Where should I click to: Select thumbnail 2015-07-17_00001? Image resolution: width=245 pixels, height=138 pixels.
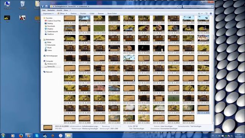pos(70,59)
